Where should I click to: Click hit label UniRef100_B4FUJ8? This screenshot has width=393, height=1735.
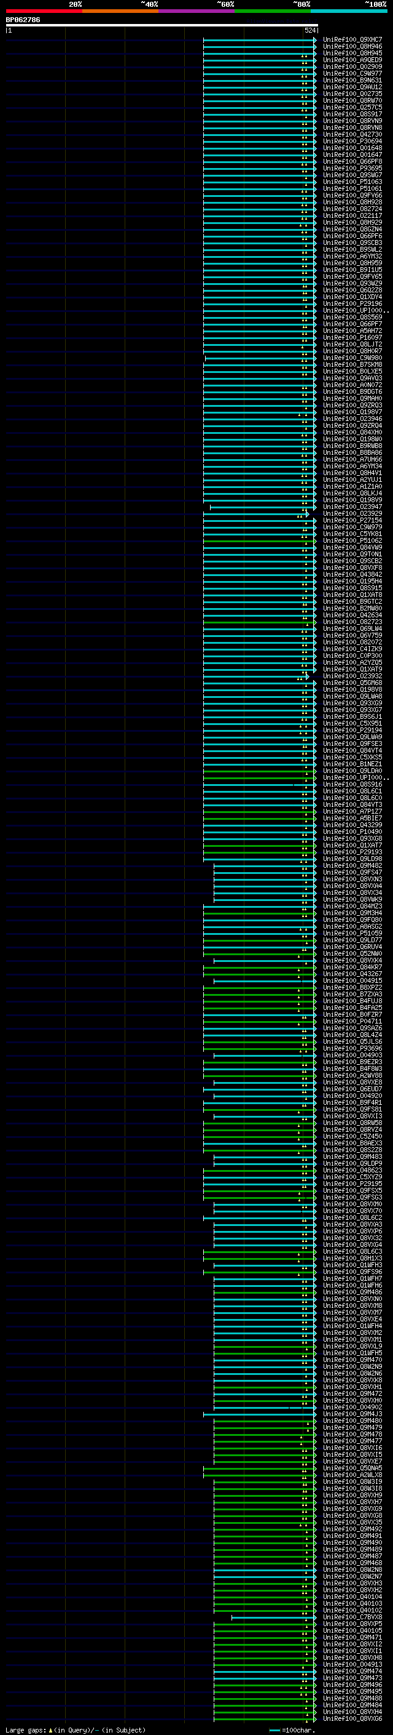click(352, 1001)
